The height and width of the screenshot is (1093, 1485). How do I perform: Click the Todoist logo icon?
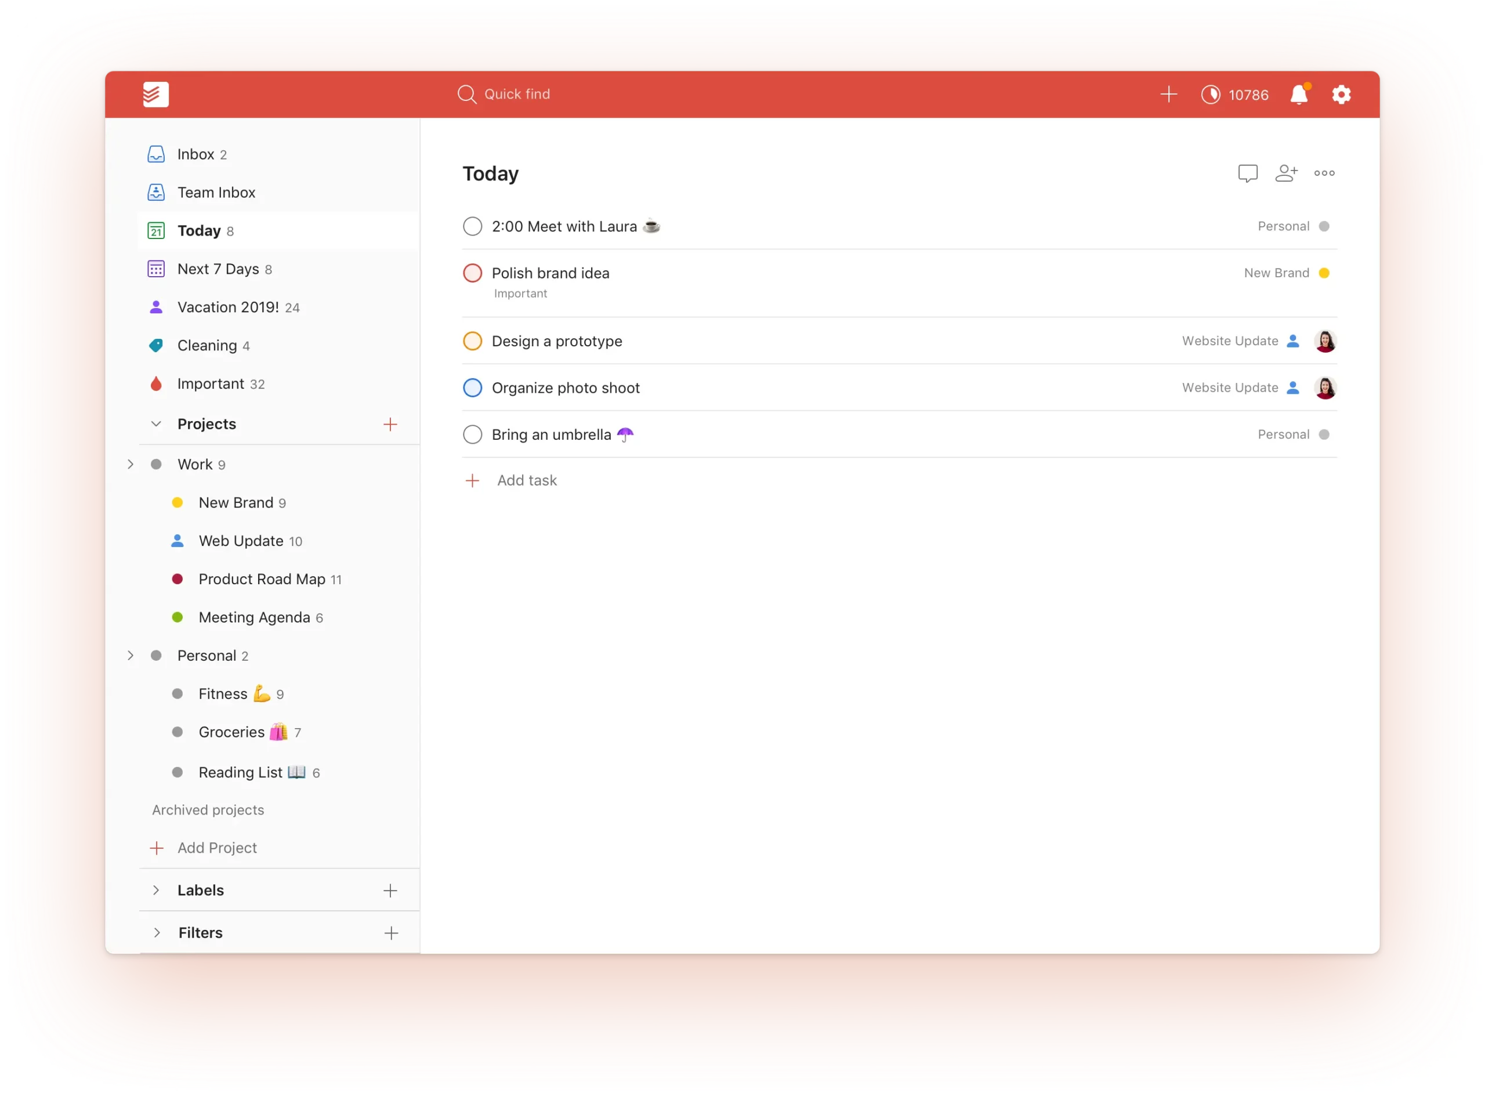pos(155,94)
